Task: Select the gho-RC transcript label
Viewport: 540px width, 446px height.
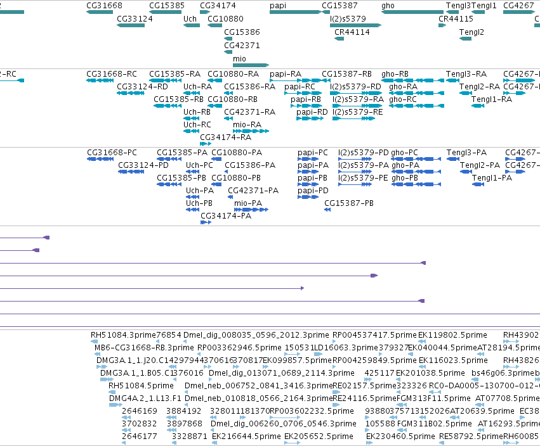Action: 402,99
